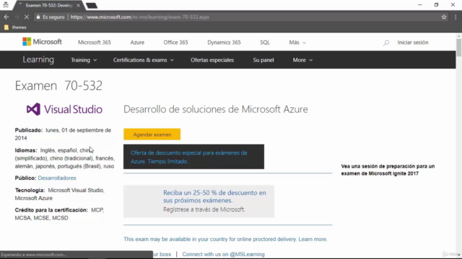The image size is (462, 259).
Task: Expand Certifications & exams menu
Action: point(144,60)
